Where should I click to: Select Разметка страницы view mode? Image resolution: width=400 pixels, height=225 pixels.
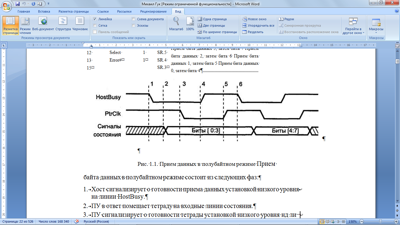tap(11, 26)
